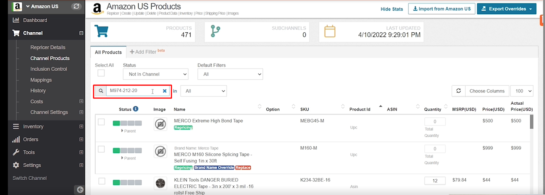Click the product table vertical scrollbar
This screenshot has width=545, height=195.
(532, 122)
